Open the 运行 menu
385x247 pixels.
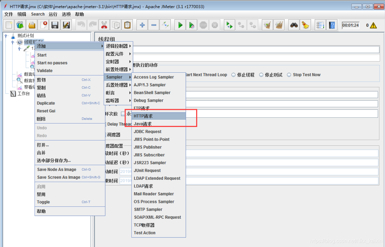pyautogui.click(x=53, y=14)
